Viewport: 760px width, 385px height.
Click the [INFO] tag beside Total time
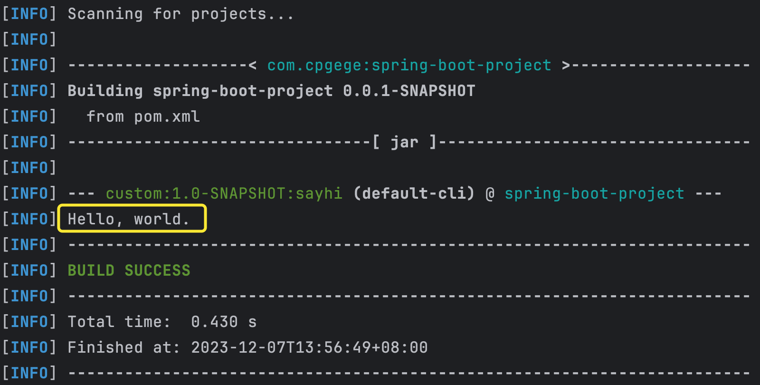29,322
